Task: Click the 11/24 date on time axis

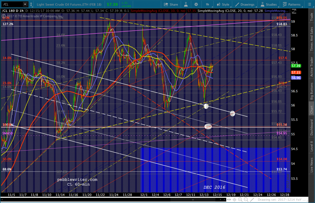Action: pyautogui.click(x=114, y=195)
